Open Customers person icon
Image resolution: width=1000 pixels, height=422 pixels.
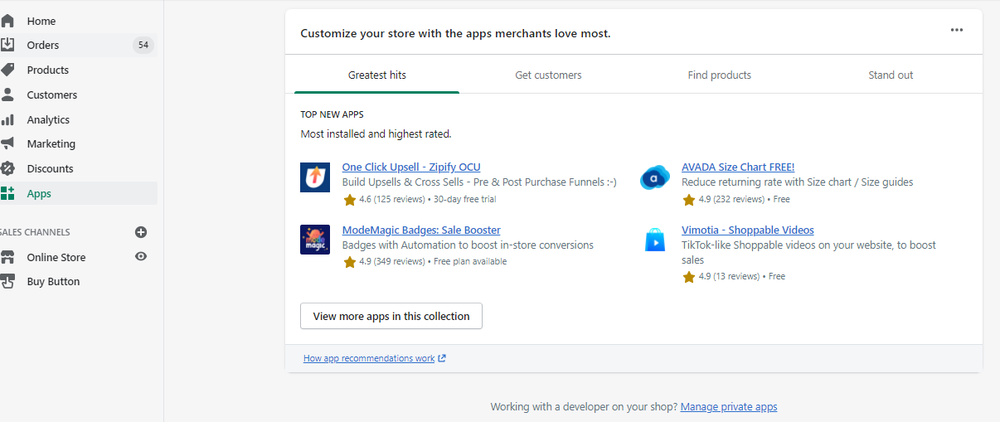click(7, 95)
